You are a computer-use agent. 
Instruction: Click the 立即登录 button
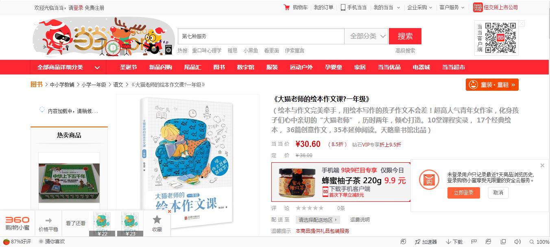point(463,193)
